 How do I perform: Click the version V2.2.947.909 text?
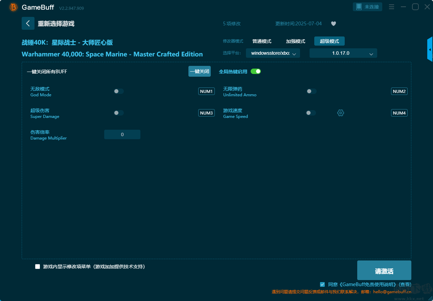(x=72, y=8)
